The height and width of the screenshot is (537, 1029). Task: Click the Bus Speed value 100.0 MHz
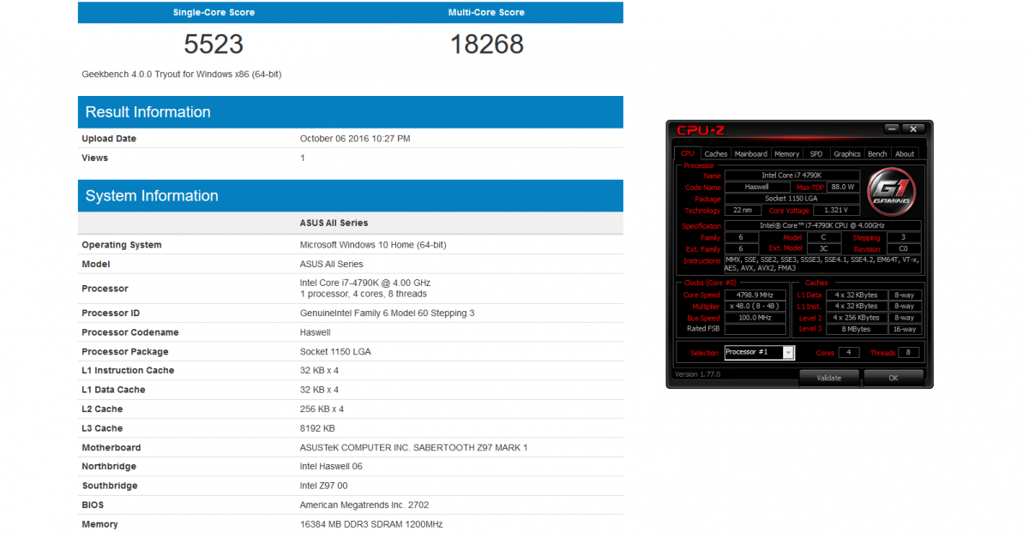[755, 318]
